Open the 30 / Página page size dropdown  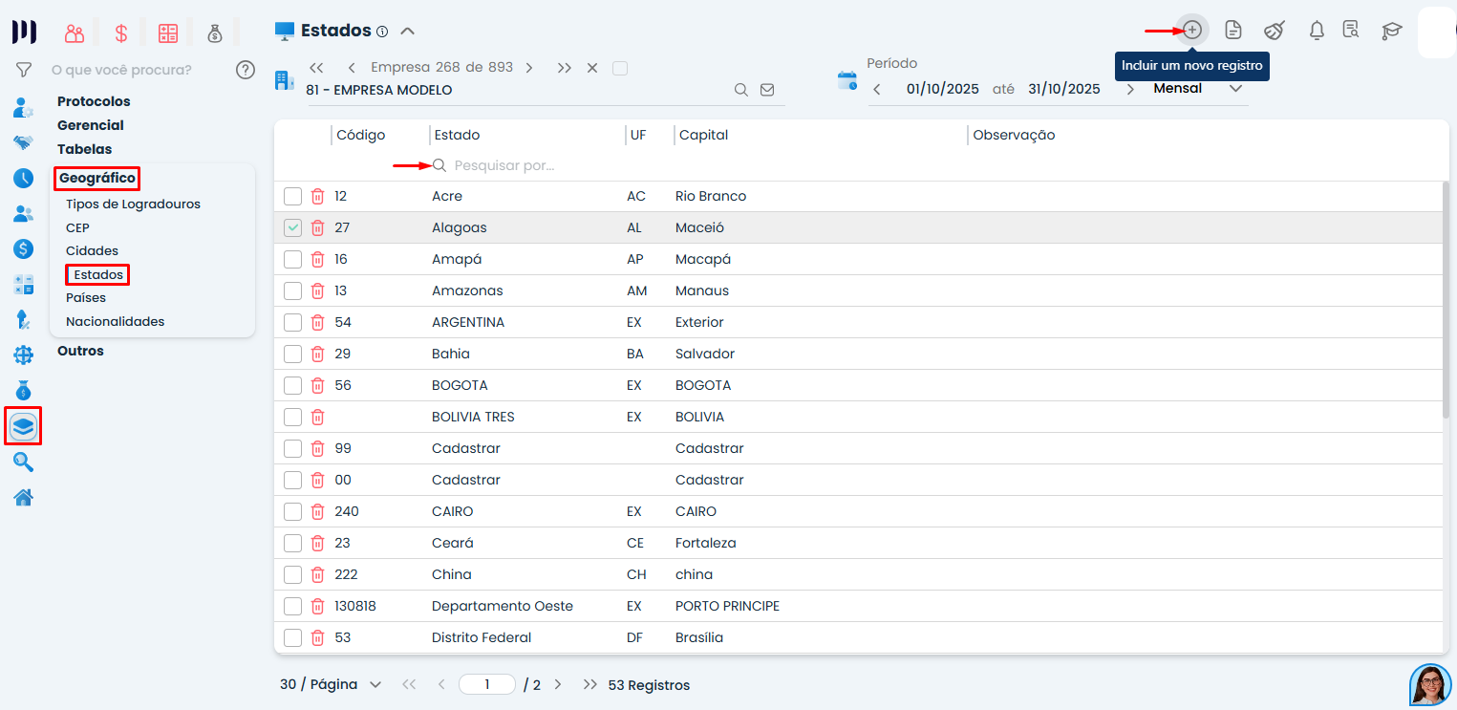(x=331, y=685)
